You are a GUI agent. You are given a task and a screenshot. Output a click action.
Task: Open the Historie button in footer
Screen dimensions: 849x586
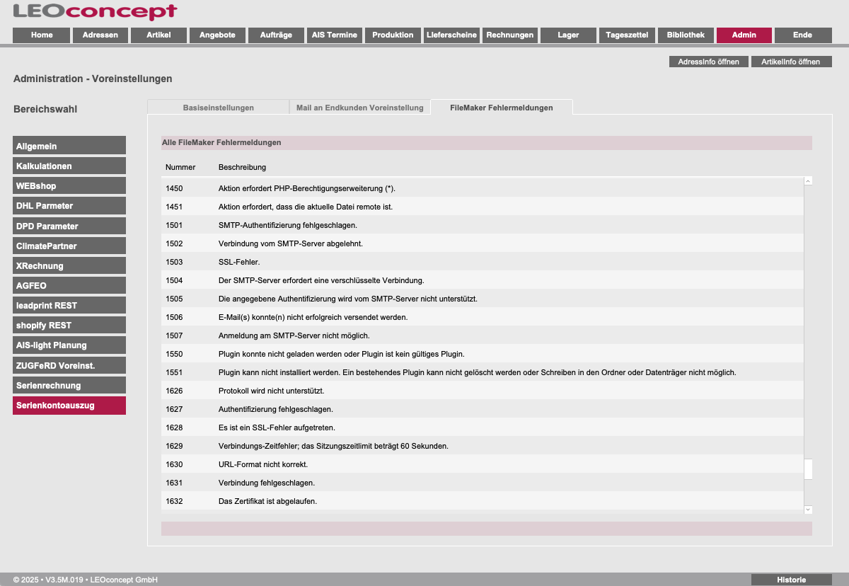pos(791,580)
